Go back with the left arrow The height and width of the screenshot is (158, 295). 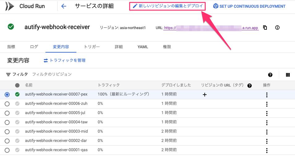tap(64, 6)
